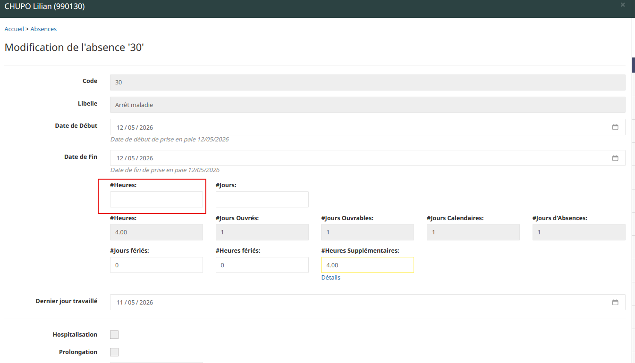Focus the #Heures fériés input
Screen dimensions: 635x363
[262, 265]
